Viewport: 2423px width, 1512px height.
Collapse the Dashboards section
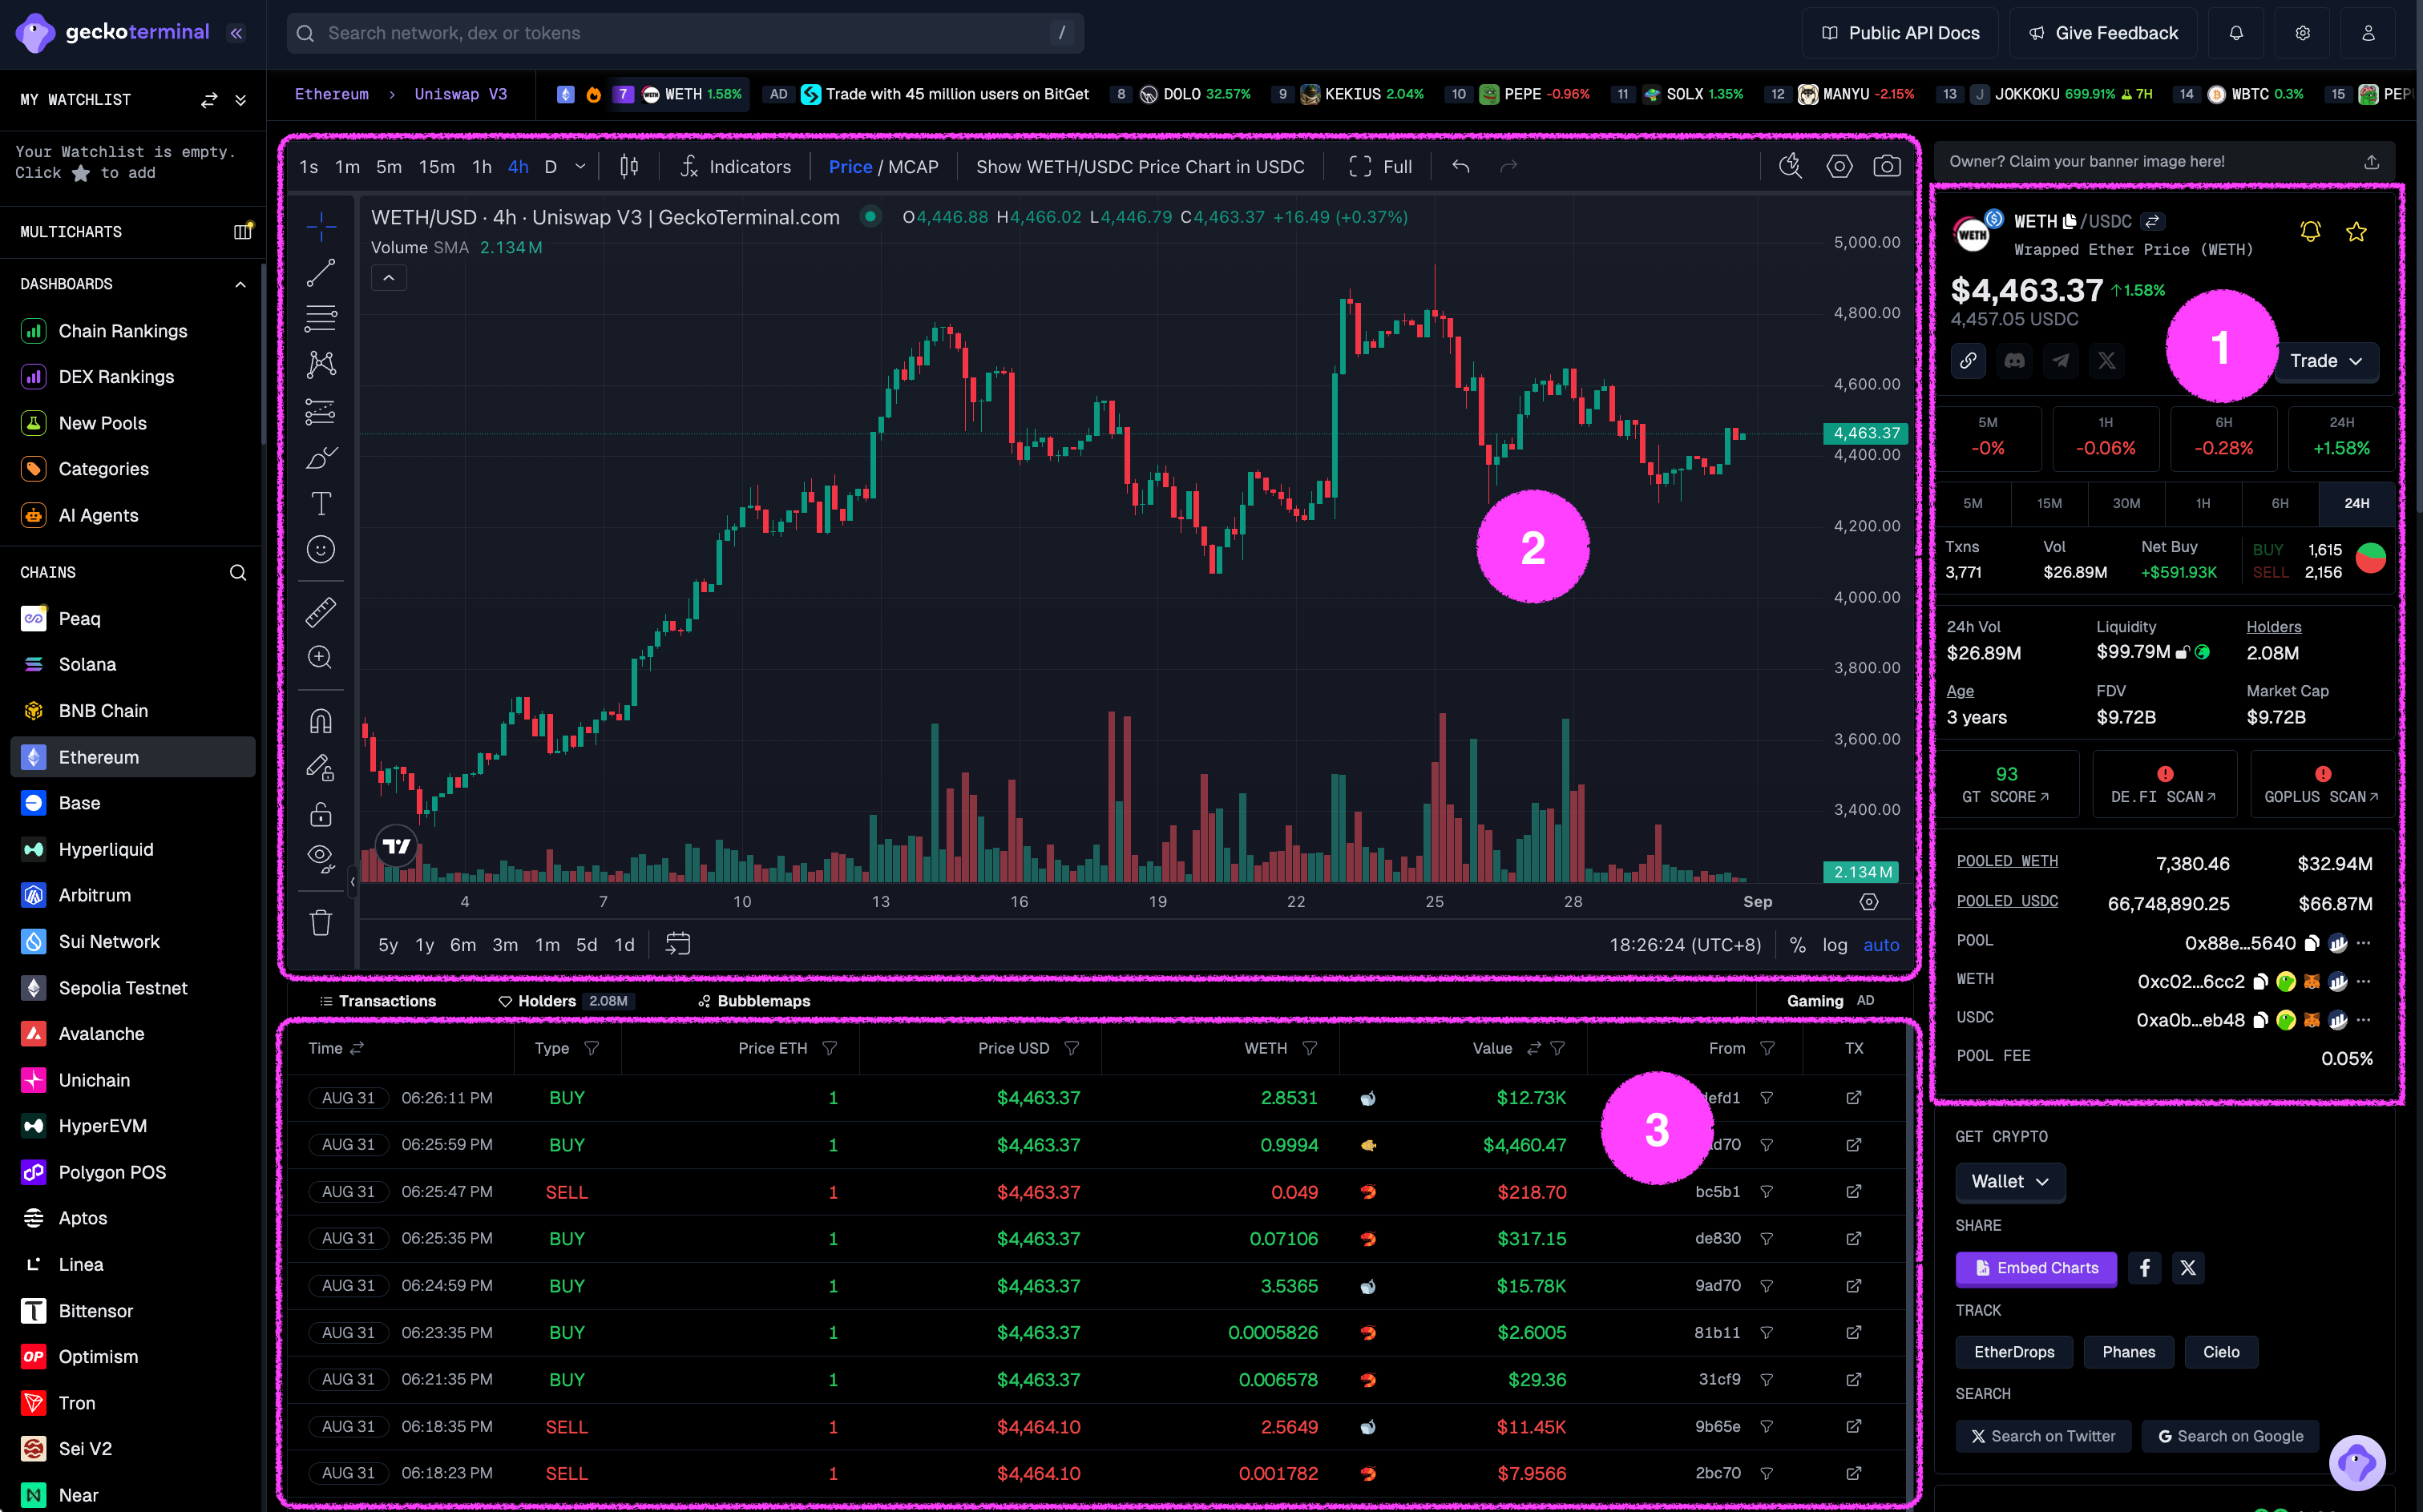[x=240, y=284]
